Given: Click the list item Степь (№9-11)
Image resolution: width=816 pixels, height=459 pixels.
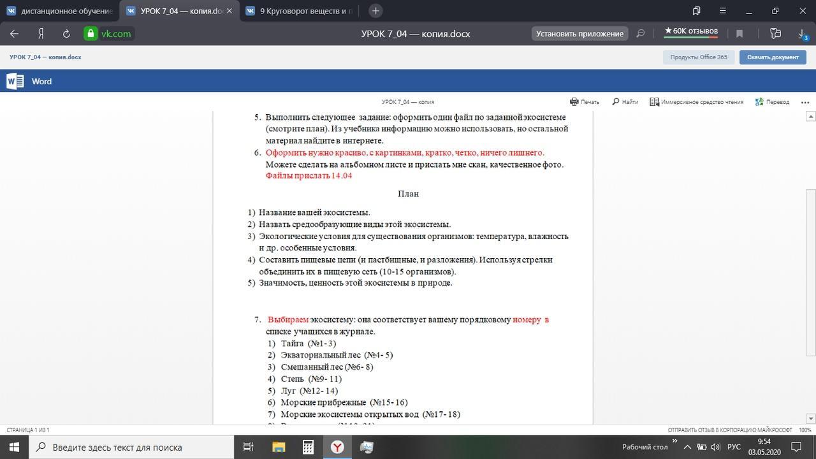Looking at the screenshot, I should click(311, 379).
